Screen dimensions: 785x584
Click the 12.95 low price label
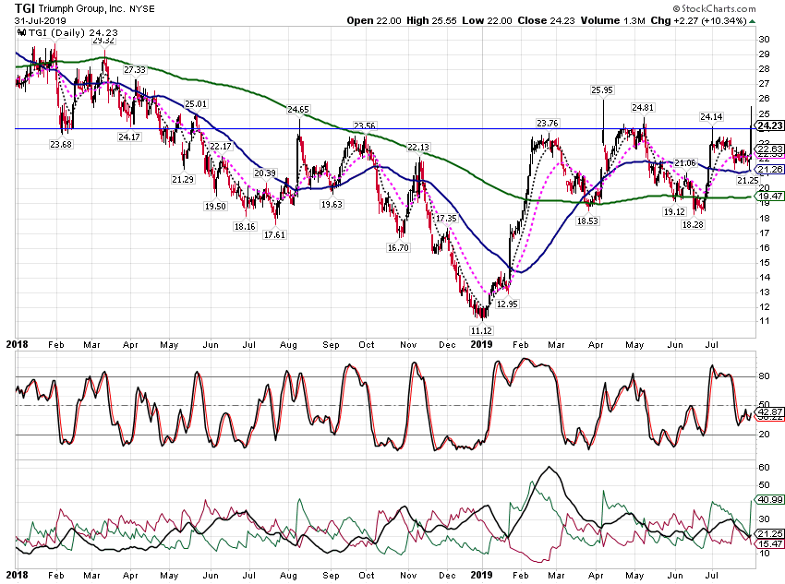[507, 304]
